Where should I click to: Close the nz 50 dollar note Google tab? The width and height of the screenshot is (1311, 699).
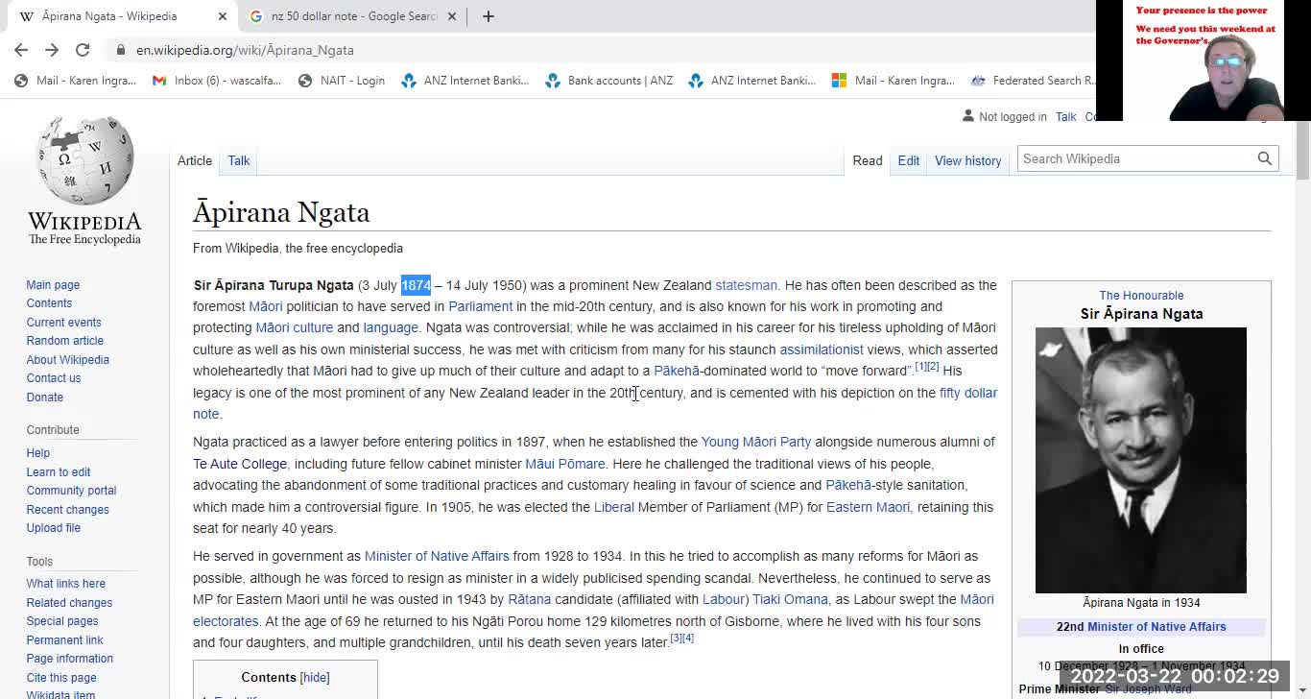point(452,16)
